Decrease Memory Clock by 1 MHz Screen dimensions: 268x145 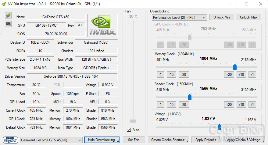tap(160, 74)
